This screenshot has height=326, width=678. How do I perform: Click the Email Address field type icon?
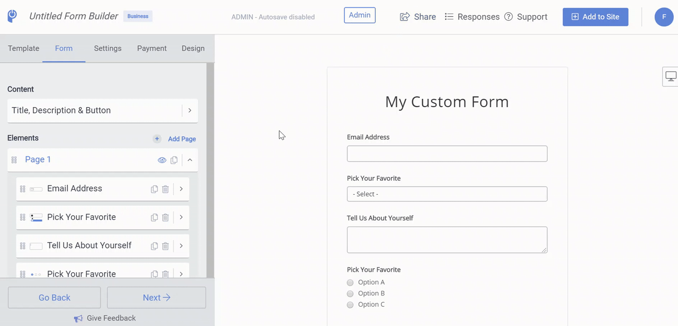36,189
